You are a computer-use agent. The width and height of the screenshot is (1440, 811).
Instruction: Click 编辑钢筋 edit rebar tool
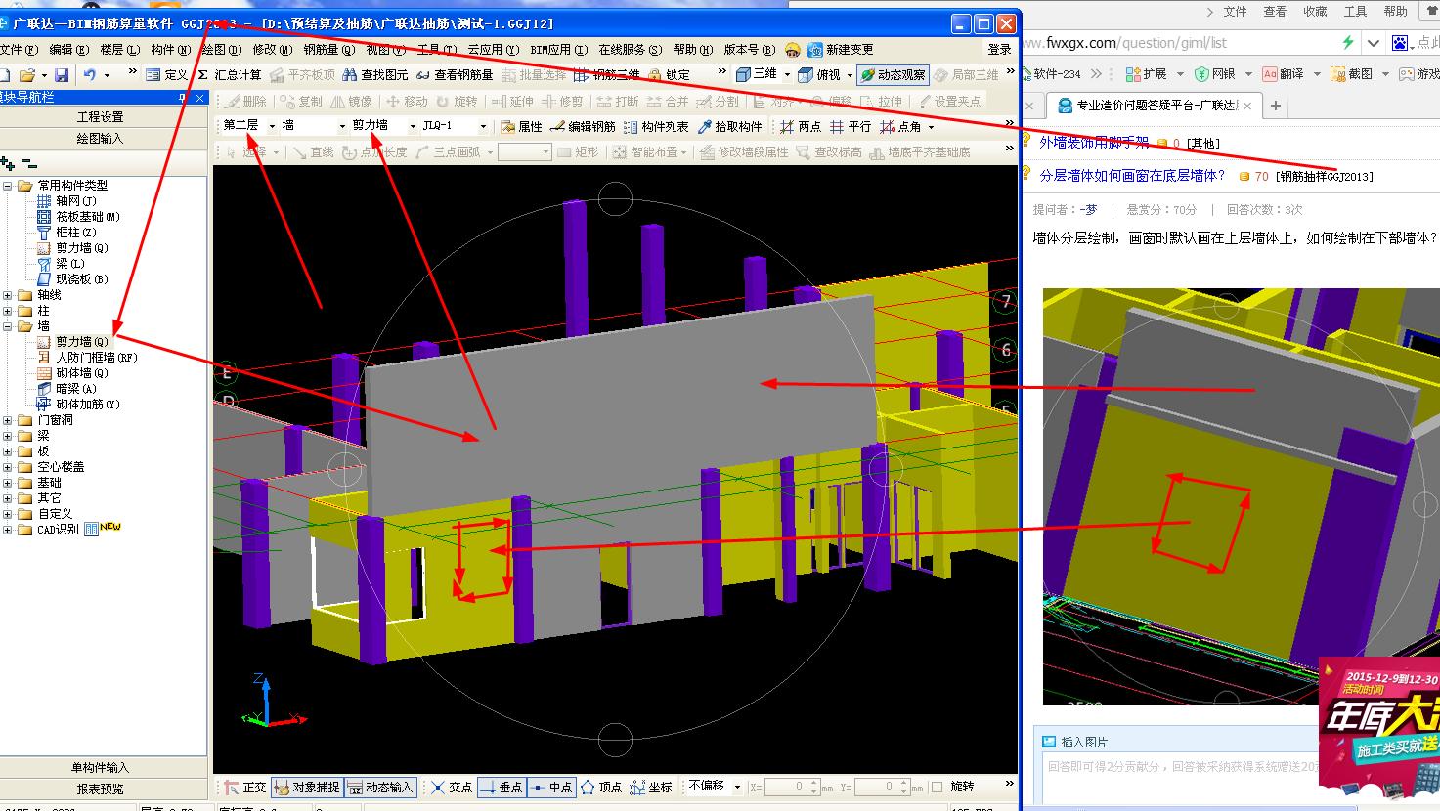[x=583, y=126]
